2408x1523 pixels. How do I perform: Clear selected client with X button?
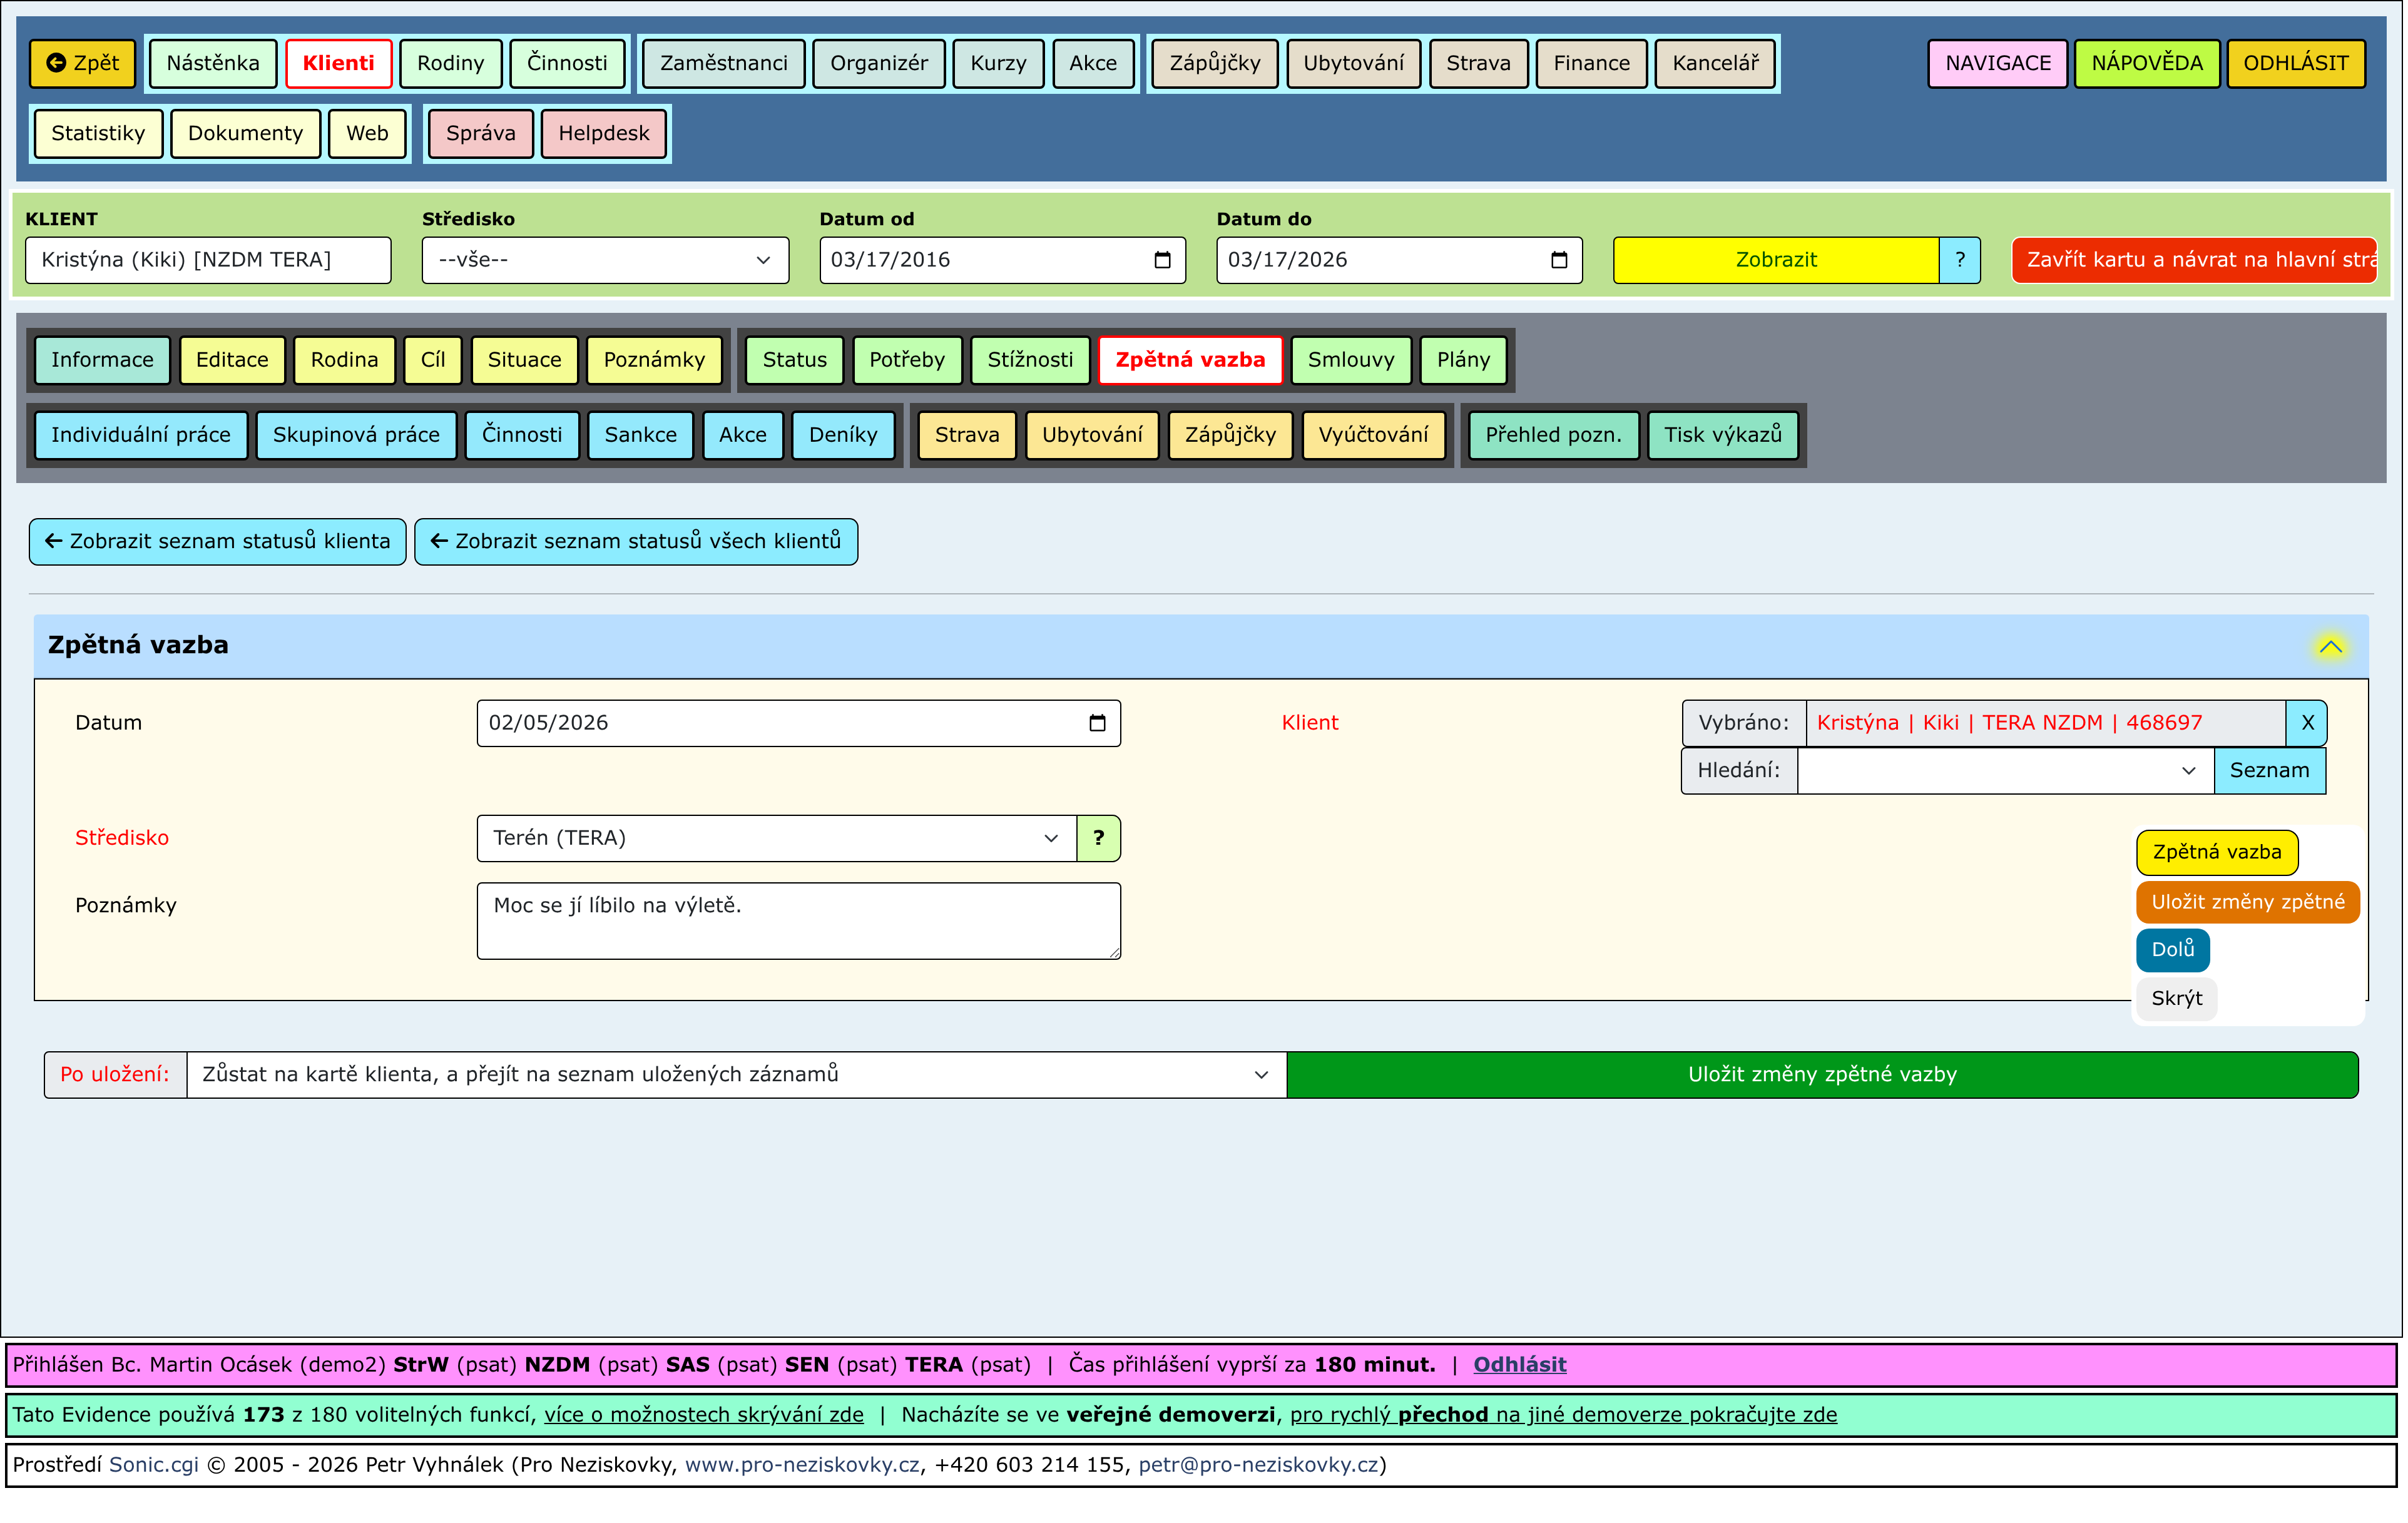click(2307, 723)
